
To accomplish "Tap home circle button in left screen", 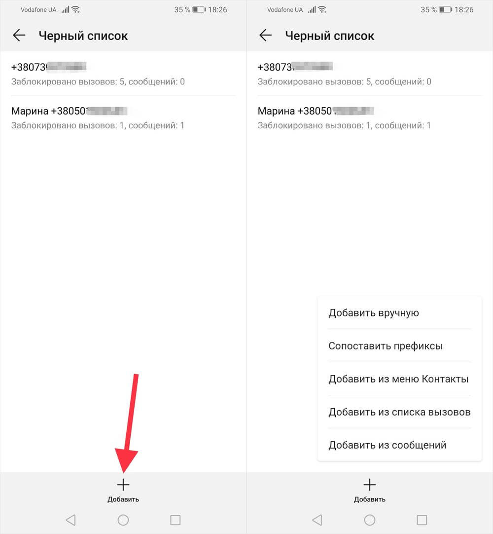I will coord(123,520).
